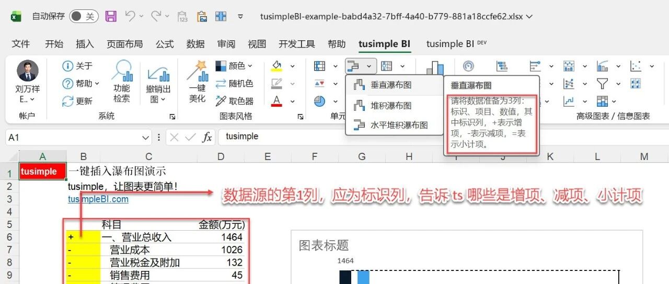Click the pie chart icon in cell charts group
This screenshot has width=669, height=284.
319,101
